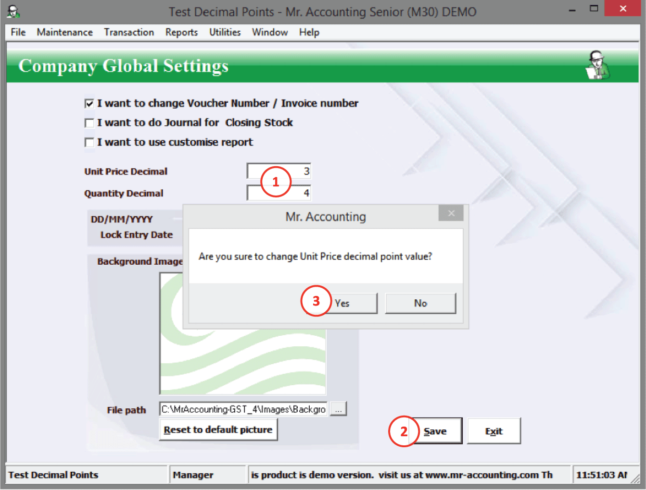Open the Maintenance menu
This screenshot has height=490, width=646.
point(65,32)
